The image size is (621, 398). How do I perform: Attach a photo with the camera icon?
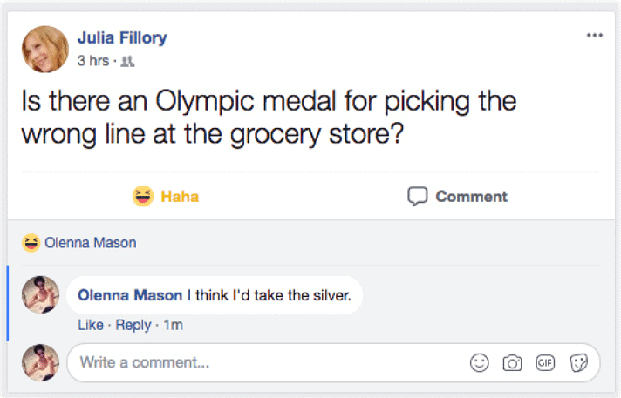[512, 362]
